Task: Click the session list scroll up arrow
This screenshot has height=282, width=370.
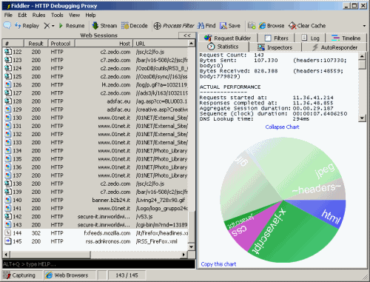Action: 191,44
